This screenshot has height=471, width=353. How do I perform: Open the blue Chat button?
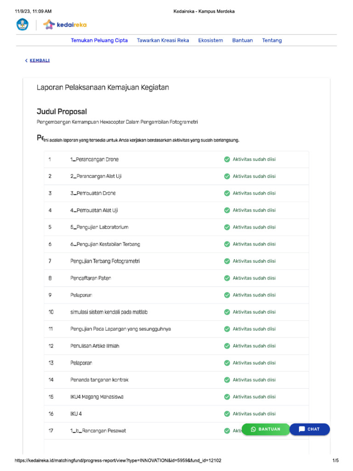(x=309, y=429)
